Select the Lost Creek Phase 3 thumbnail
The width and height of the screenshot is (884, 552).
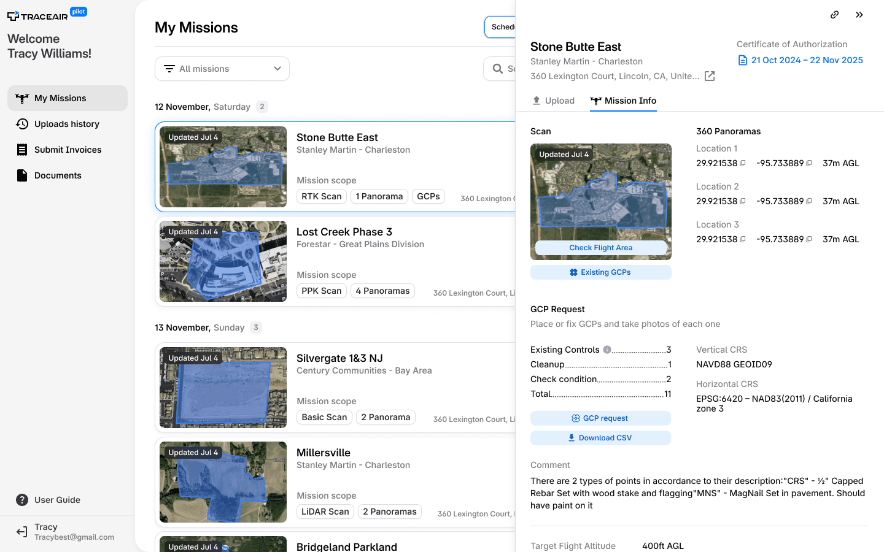[223, 261]
